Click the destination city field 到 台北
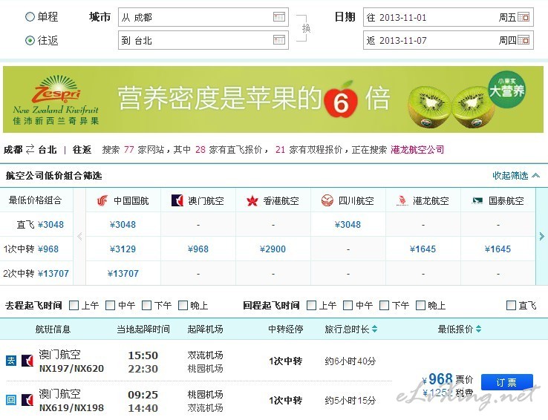 click(x=203, y=40)
